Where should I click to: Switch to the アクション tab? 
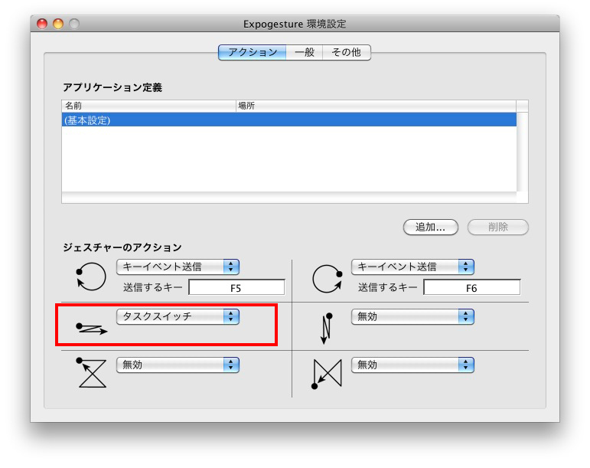252,52
